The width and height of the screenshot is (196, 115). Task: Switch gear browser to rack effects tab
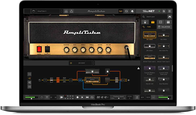pos(168,22)
